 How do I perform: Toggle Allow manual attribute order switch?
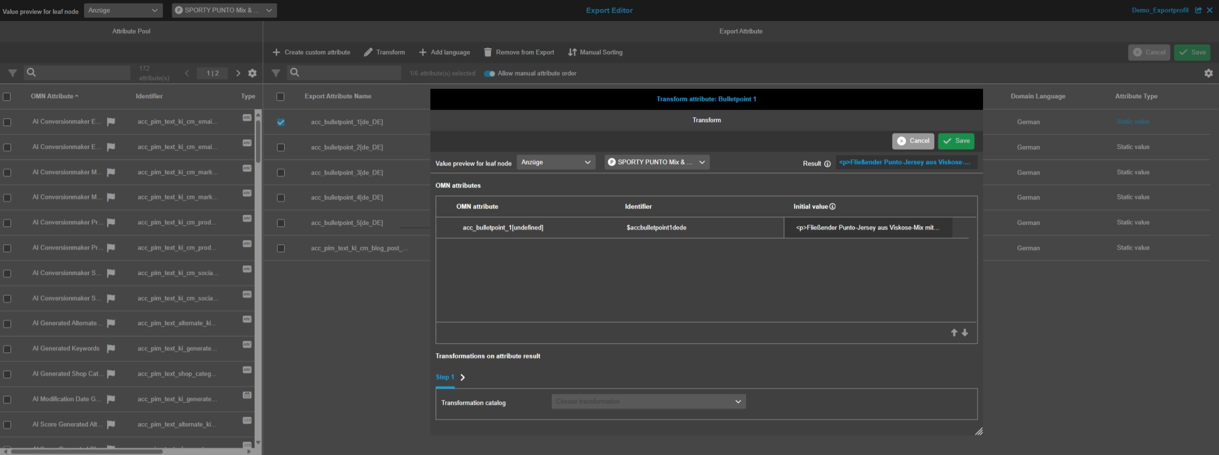tap(490, 73)
